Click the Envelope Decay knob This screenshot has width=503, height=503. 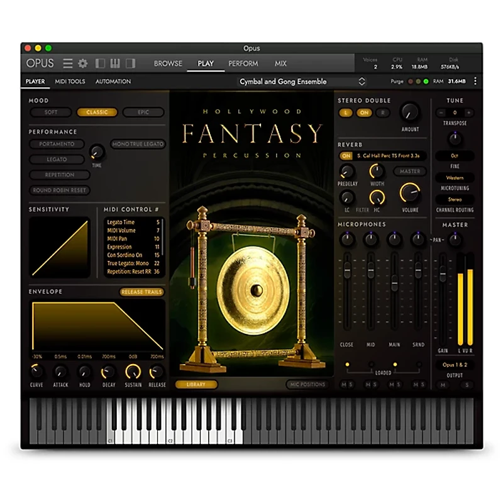pyautogui.click(x=108, y=372)
